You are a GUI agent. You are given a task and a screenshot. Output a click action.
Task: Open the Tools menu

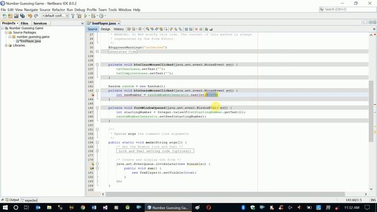click(113, 10)
